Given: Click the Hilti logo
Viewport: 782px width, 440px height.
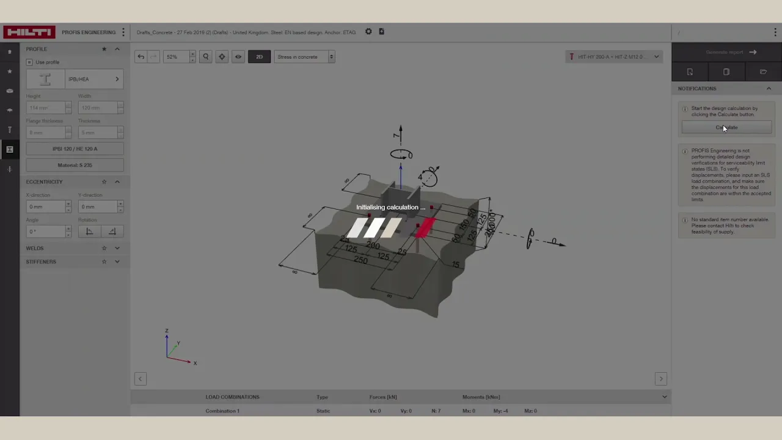Looking at the screenshot, I should click(x=29, y=32).
